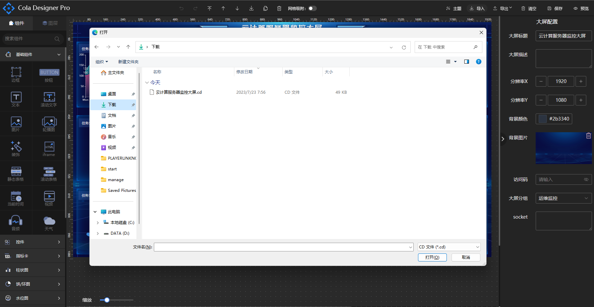Expand the bar chart component category

point(33,270)
